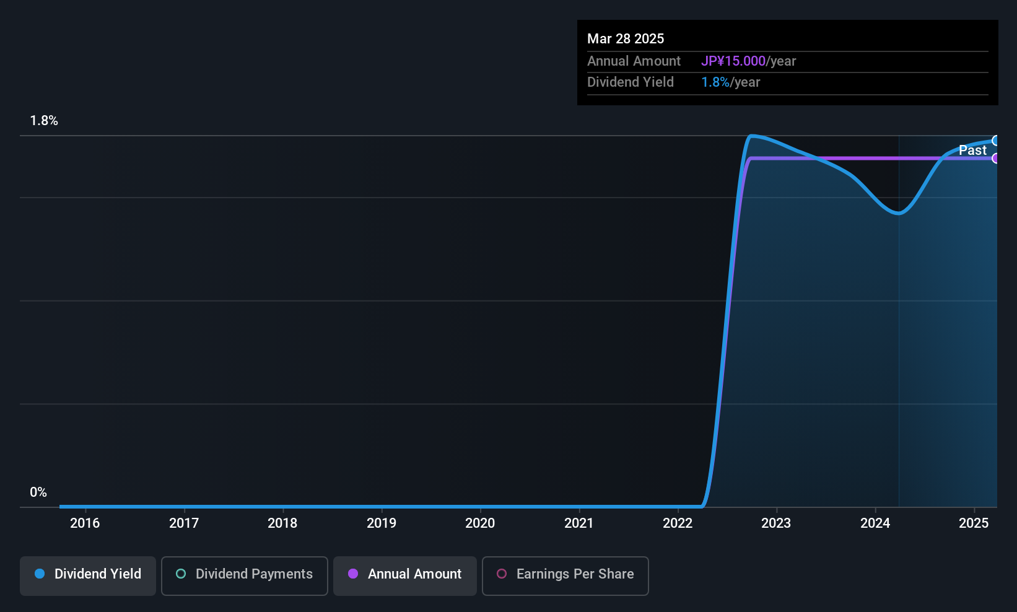1017x612 pixels.
Task: Select the 2019 x-axis label
Action: coord(382,523)
